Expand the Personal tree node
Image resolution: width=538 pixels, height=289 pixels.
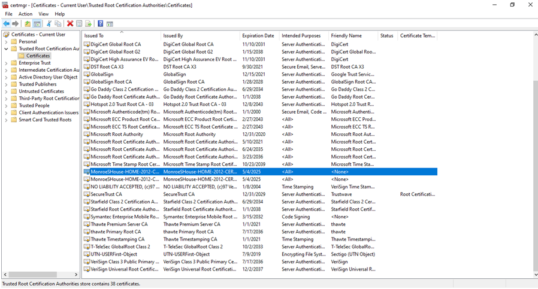[x=6, y=41]
